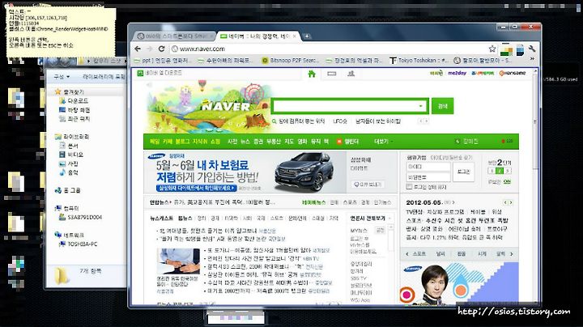Select 비디오 library in Explorer

coord(75,155)
